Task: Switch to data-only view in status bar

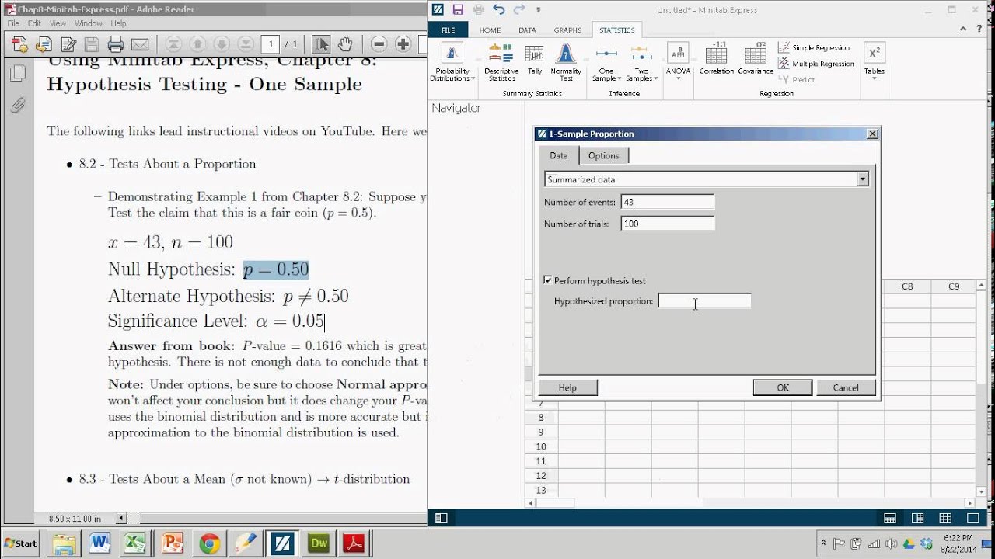Action: pyautogui.click(x=944, y=518)
